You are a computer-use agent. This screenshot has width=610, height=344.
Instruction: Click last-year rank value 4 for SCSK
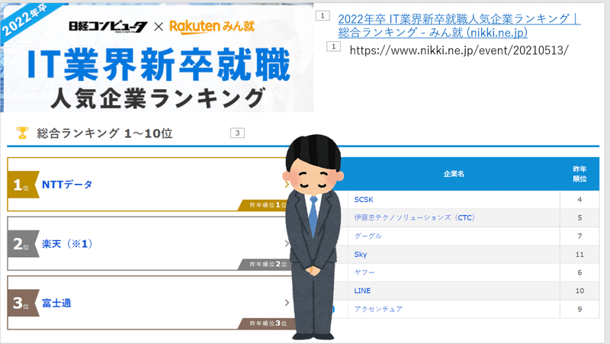click(579, 200)
